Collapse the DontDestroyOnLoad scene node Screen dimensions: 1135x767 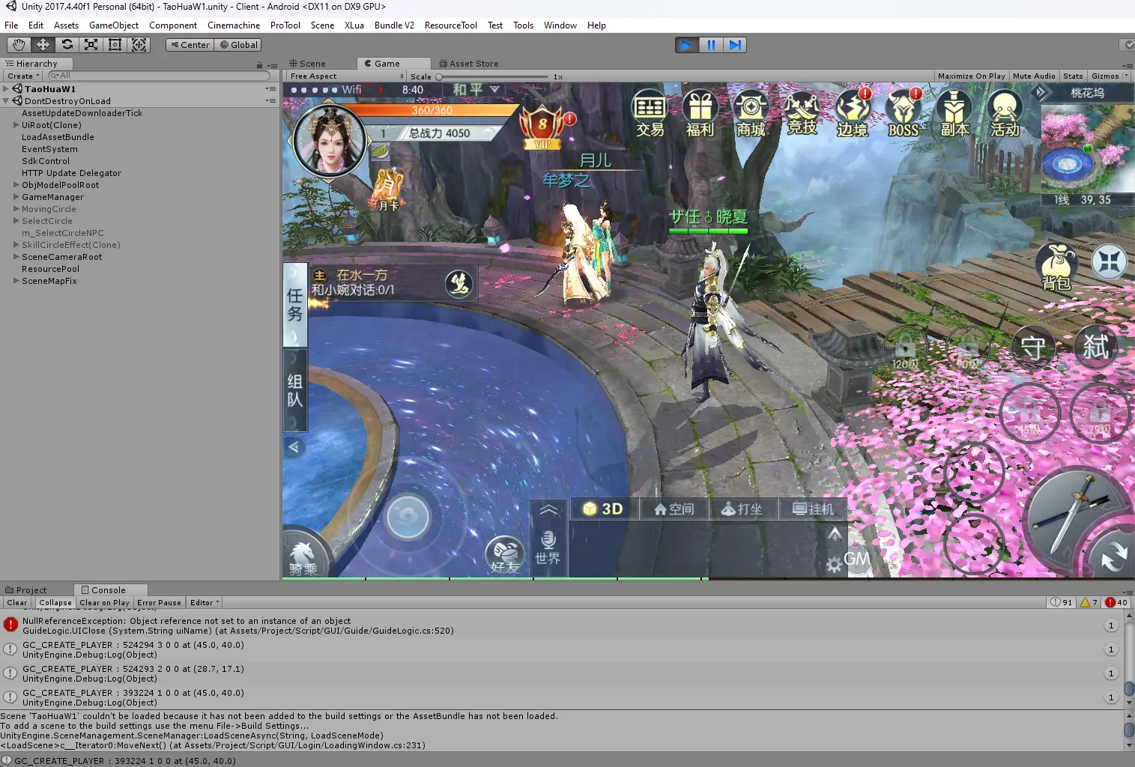click(6, 101)
